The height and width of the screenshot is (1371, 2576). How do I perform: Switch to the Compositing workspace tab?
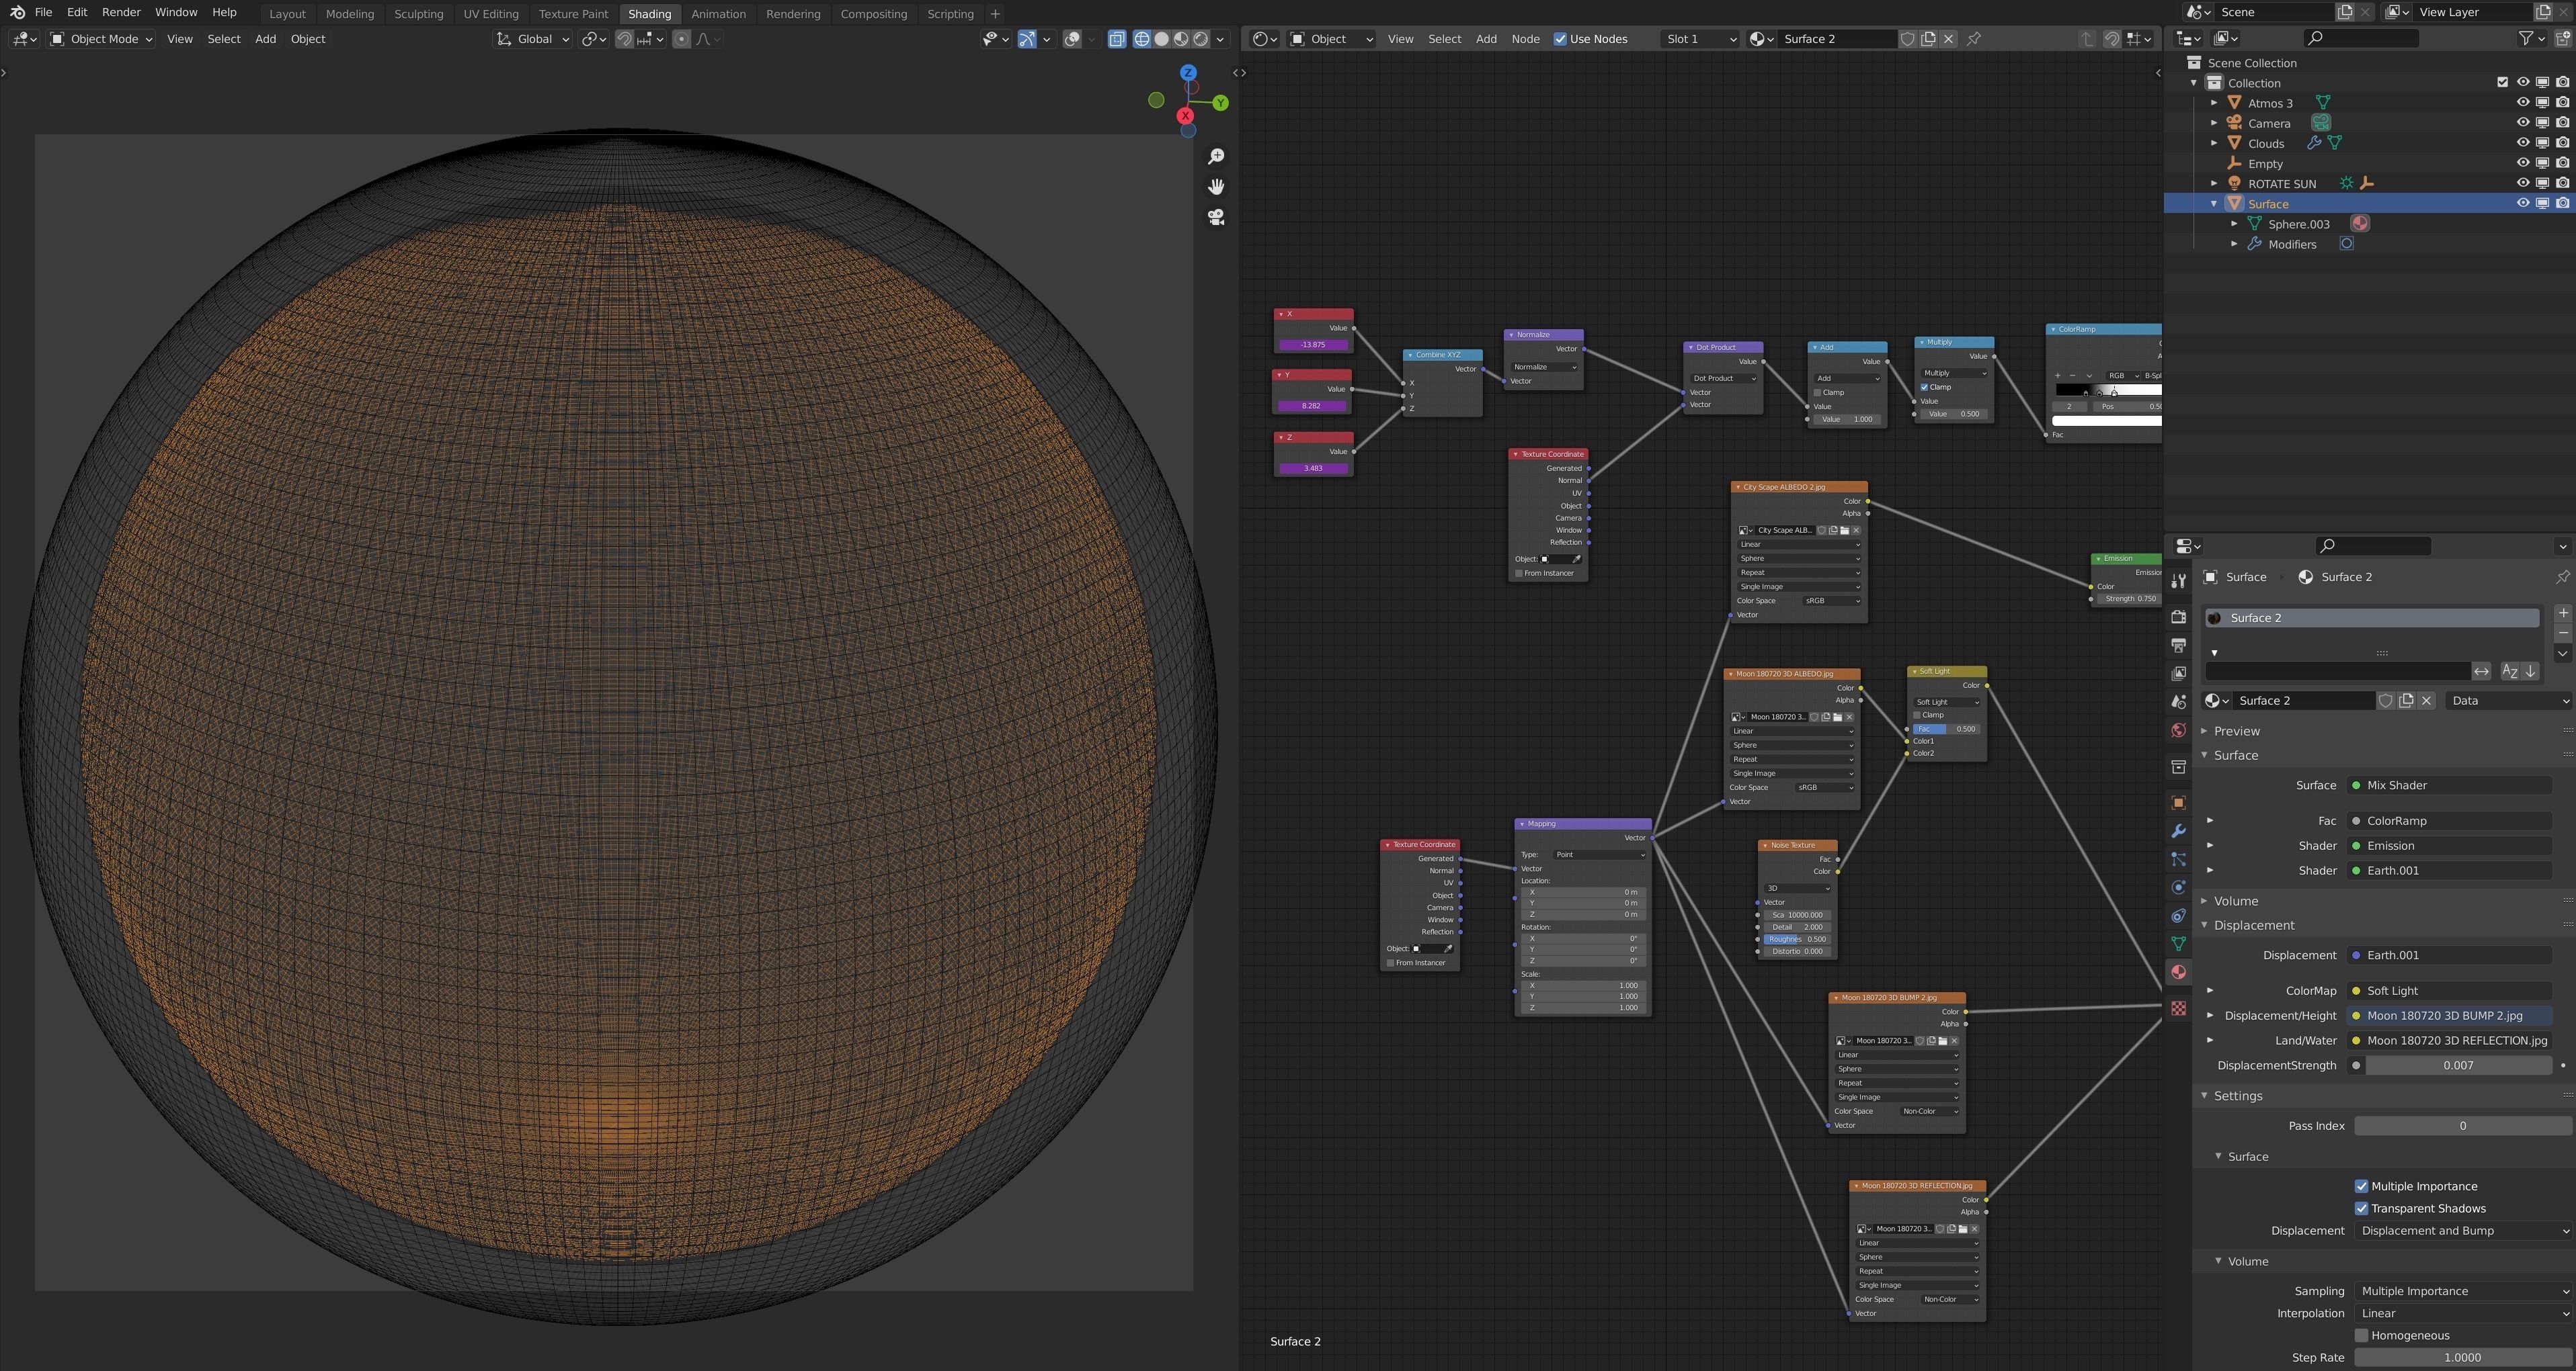(x=873, y=14)
